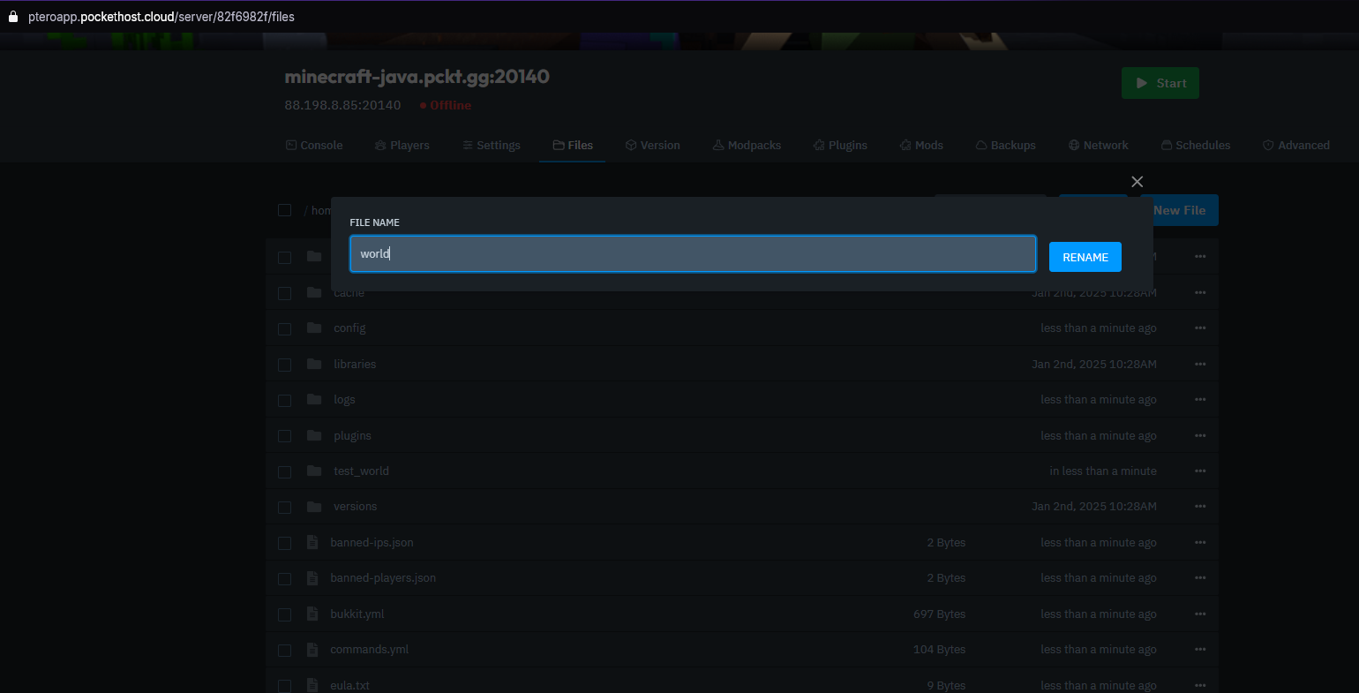Open the plugins folder name in the file list

[x=352, y=436]
